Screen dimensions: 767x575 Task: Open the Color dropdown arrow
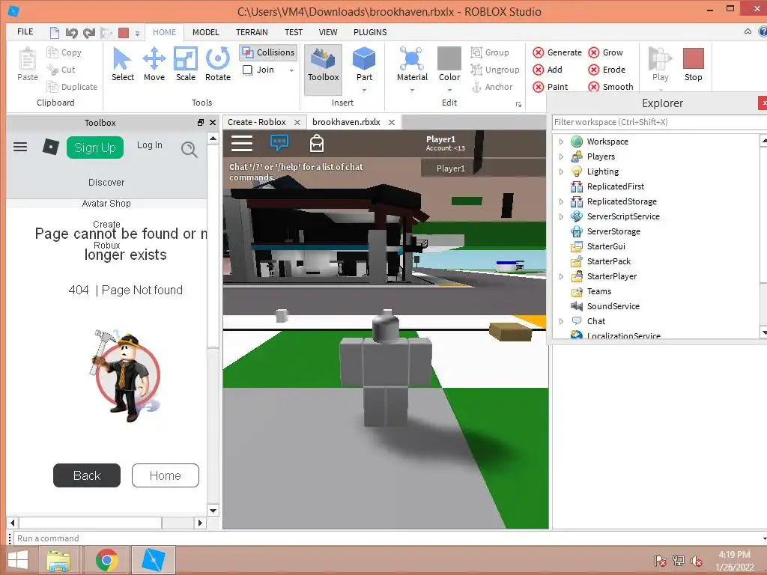(449, 90)
